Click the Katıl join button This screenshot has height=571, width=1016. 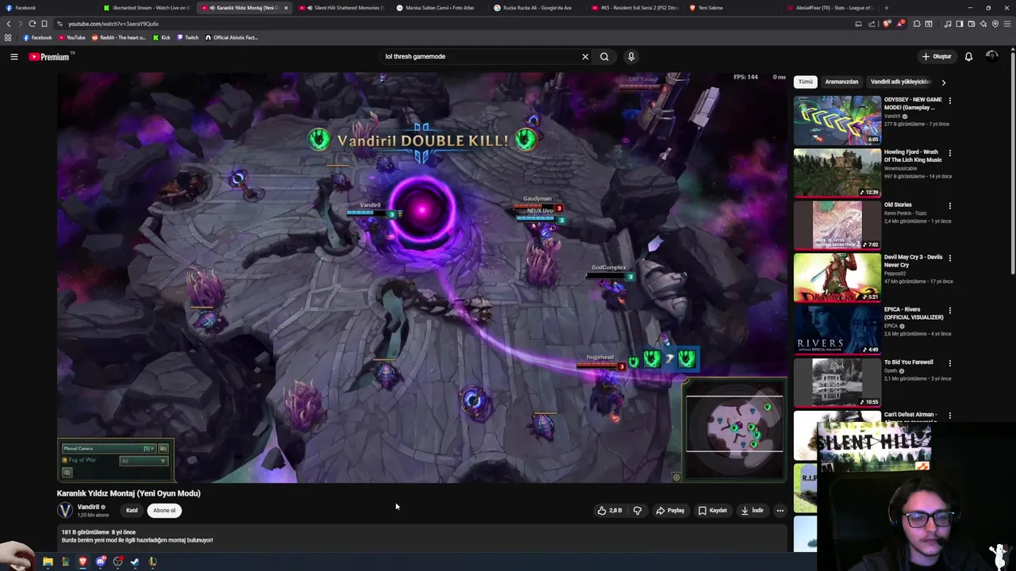click(x=132, y=511)
